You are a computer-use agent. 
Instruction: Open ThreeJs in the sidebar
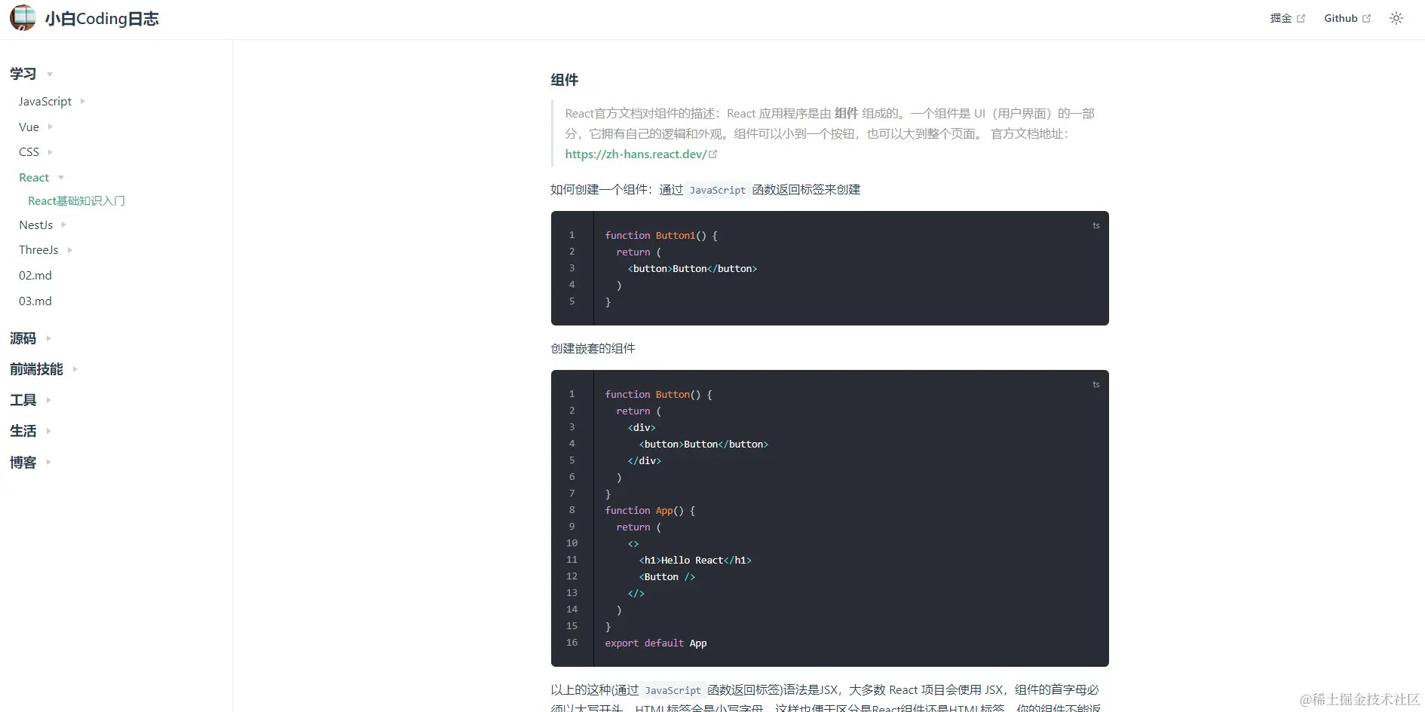pyautogui.click(x=38, y=249)
